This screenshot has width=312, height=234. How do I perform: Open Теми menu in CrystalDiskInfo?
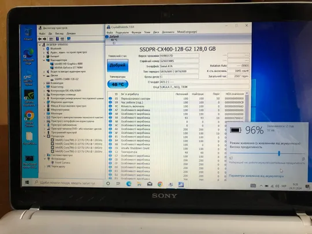coord(147,32)
